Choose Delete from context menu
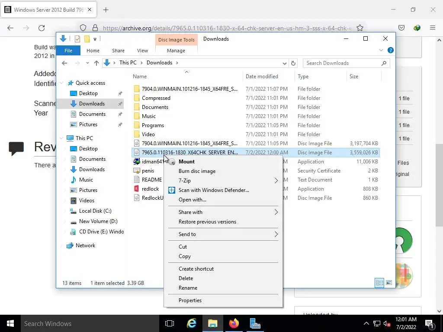This screenshot has height=332, width=443. (x=186, y=278)
